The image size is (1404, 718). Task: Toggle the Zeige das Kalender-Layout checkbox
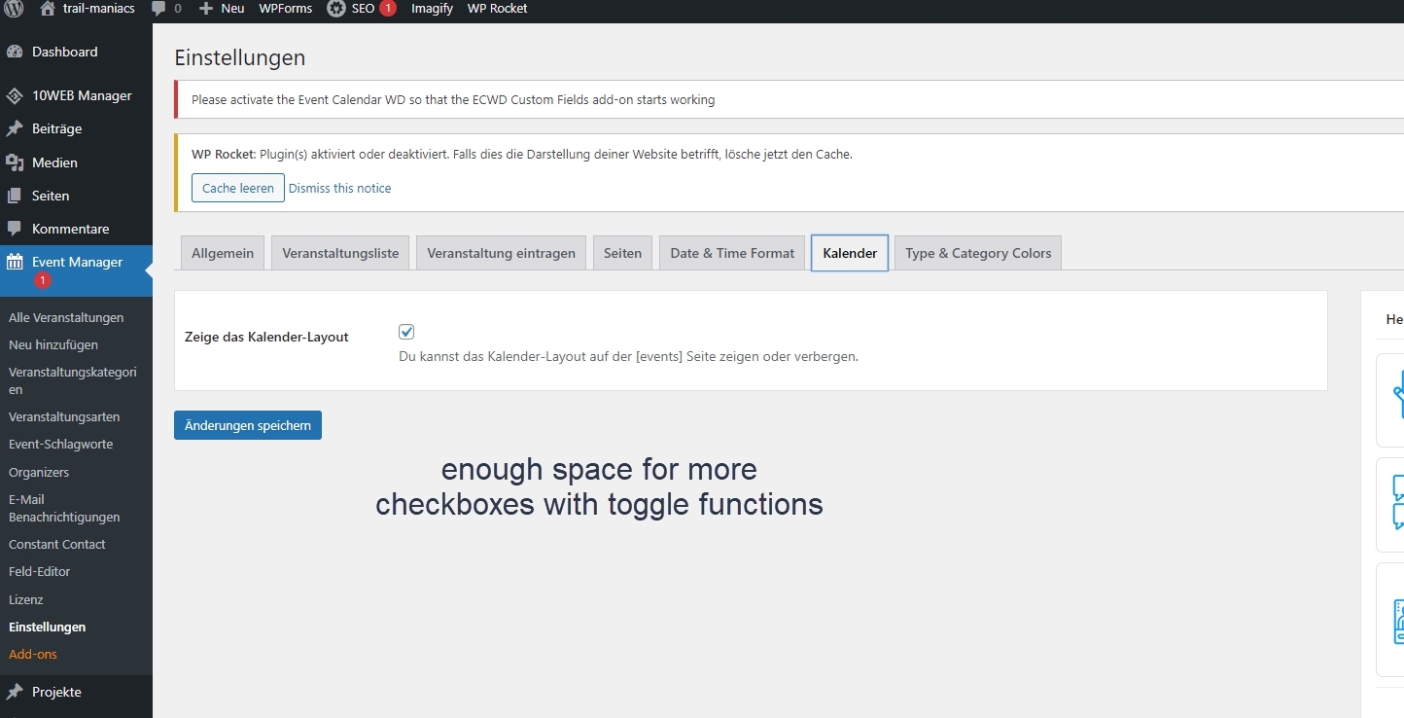pos(406,332)
